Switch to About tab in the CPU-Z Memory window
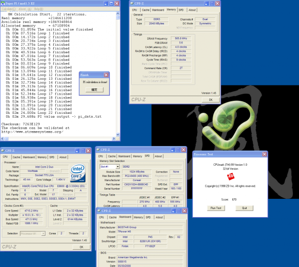 [x=192, y=10]
